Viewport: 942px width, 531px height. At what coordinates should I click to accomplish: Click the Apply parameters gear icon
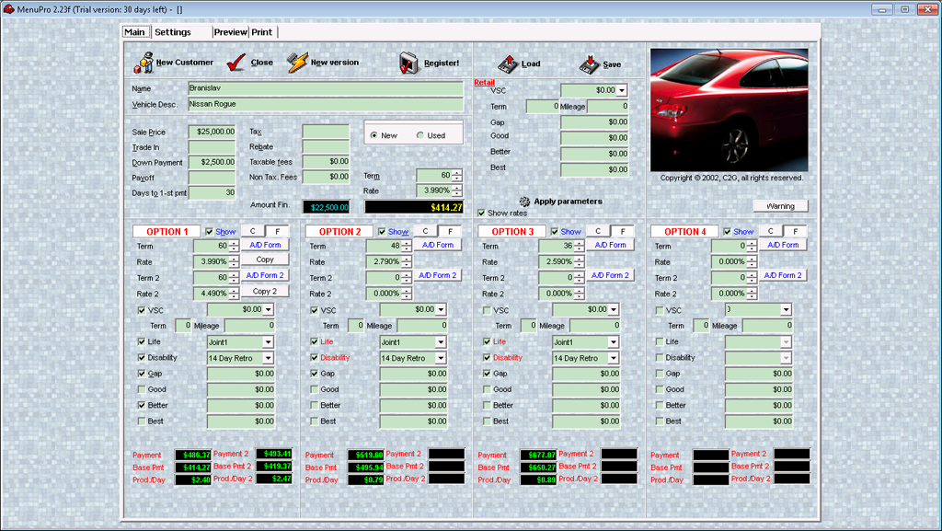[524, 201]
